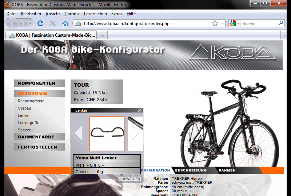
Task: Open the Extras menu
Action: coord(117,14)
